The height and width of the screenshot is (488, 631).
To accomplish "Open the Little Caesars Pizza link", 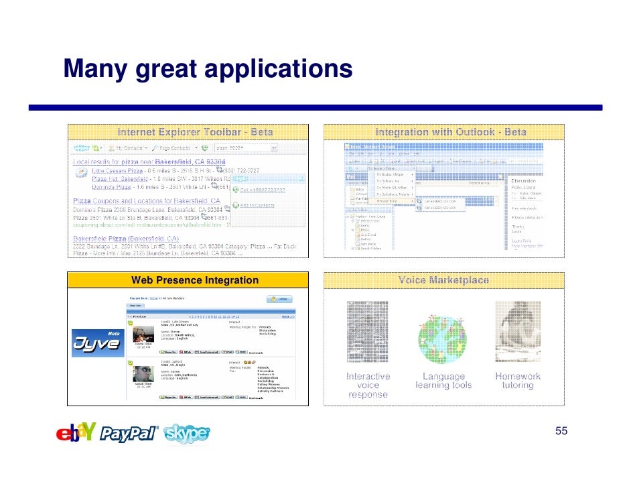I will coord(117,171).
